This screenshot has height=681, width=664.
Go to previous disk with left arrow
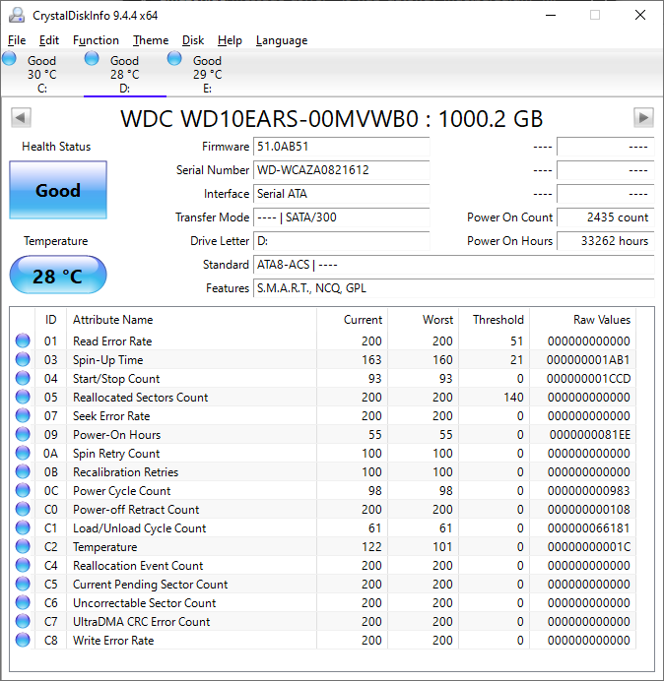coord(21,117)
